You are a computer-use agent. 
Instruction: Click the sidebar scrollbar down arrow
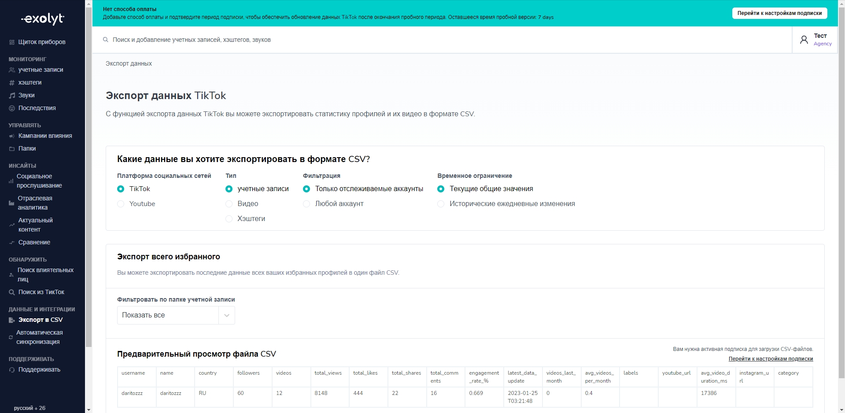[x=89, y=409]
